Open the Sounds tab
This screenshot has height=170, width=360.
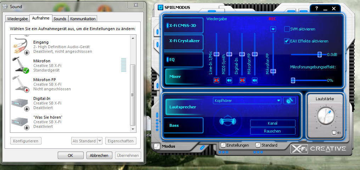(x=60, y=19)
